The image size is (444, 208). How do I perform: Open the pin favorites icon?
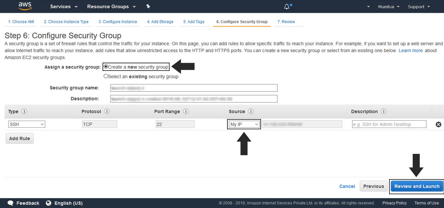point(148,6)
